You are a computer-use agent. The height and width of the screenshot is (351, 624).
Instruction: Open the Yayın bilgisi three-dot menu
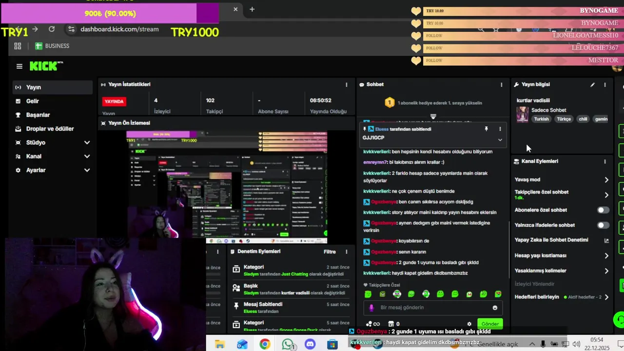click(x=605, y=84)
